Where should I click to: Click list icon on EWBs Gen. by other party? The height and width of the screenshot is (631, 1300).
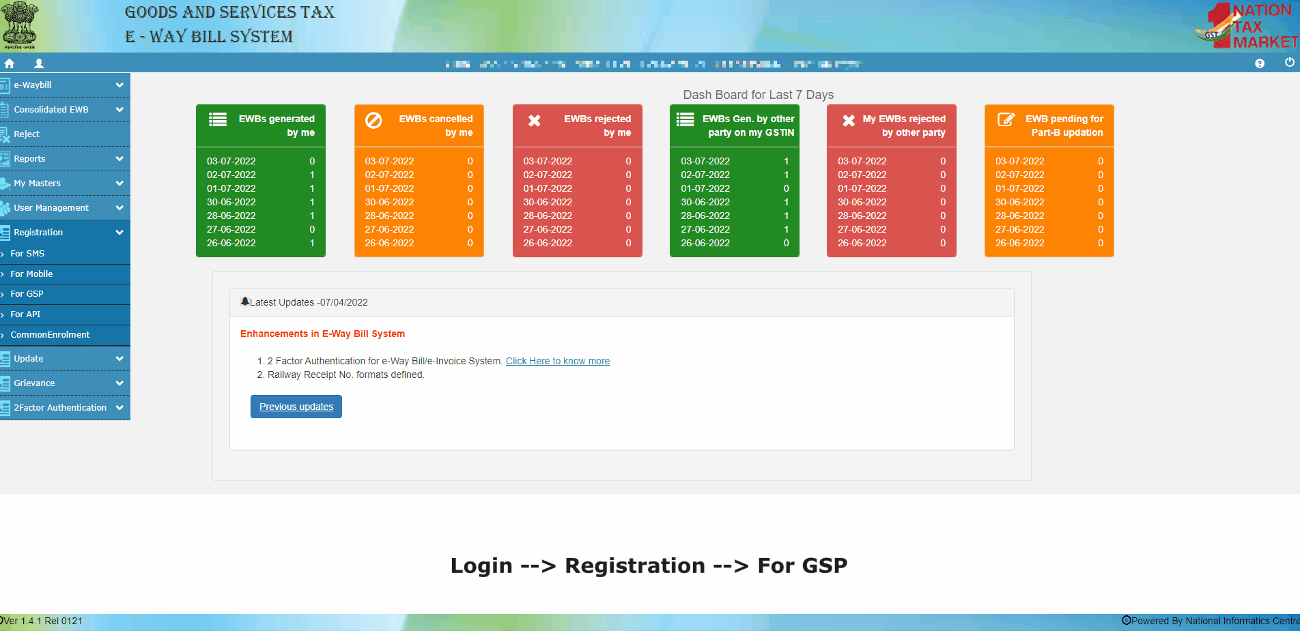(685, 120)
